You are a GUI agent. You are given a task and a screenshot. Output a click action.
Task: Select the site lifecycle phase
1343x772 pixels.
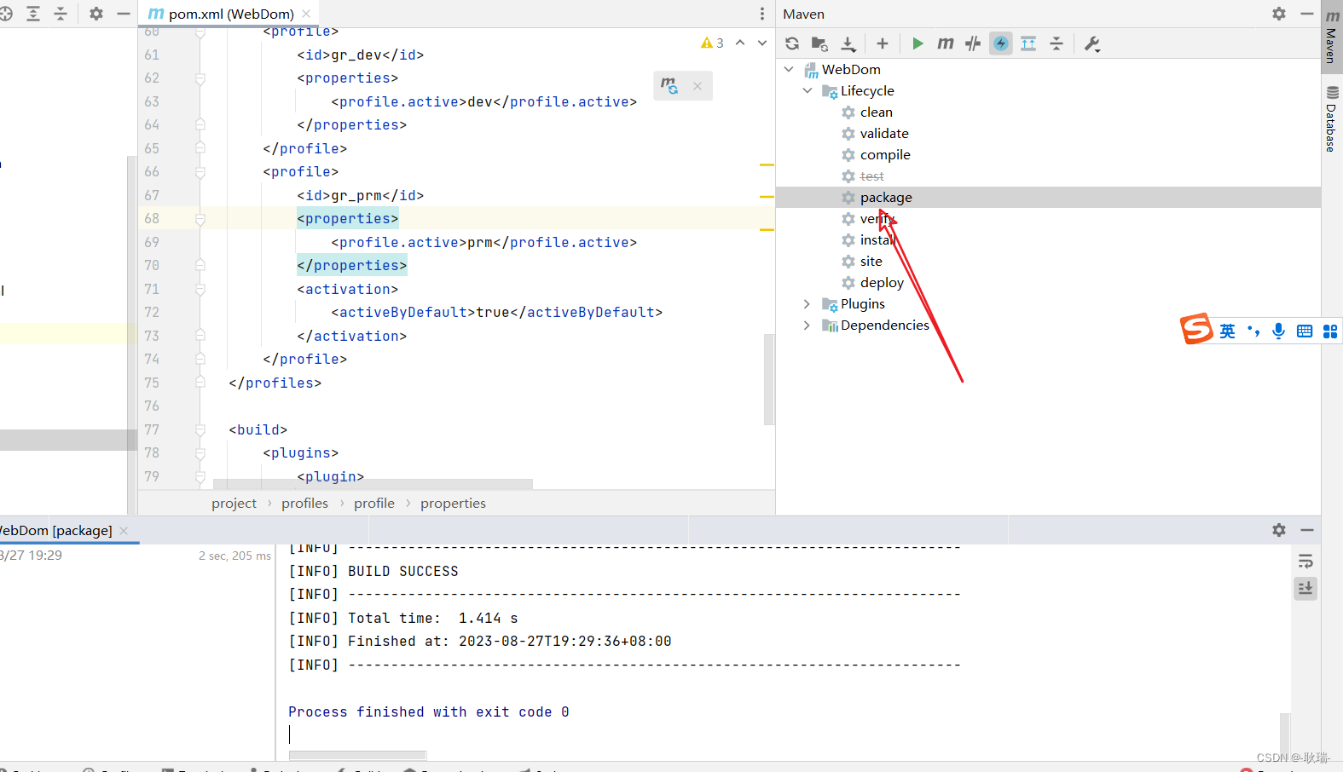pyautogui.click(x=871, y=261)
